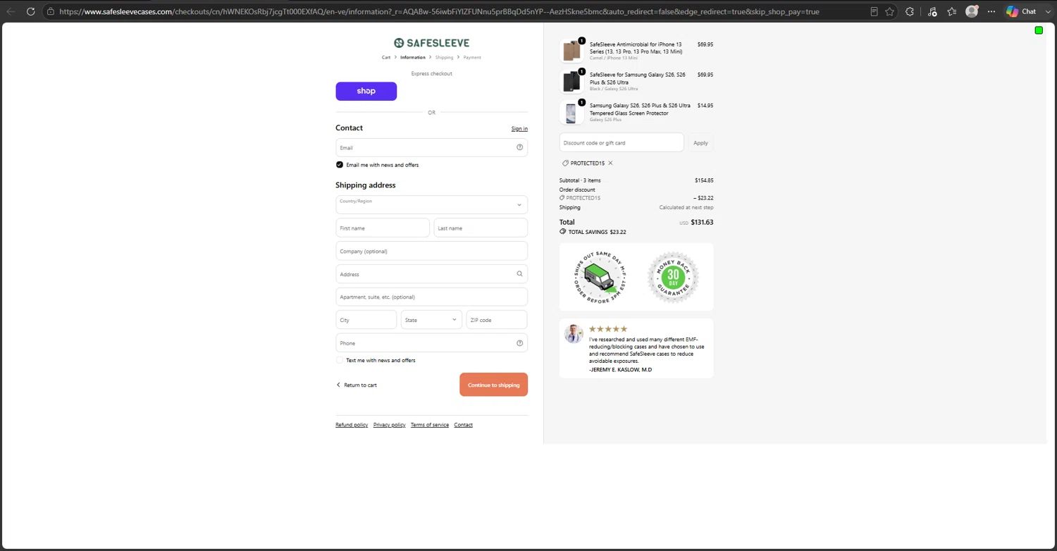Click the back arrow next to Return to cart
The width and height of the screenshot is (1057, 551).
[338, 385]
